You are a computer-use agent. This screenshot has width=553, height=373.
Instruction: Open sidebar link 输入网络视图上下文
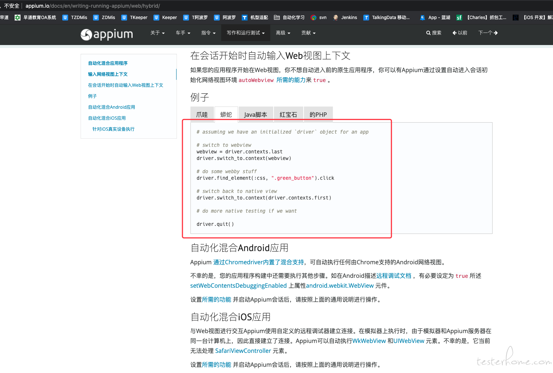[108, 74]
